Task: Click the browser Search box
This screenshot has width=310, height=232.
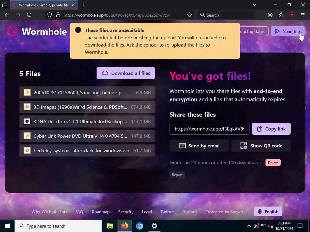Action: (x=226, y=15)
